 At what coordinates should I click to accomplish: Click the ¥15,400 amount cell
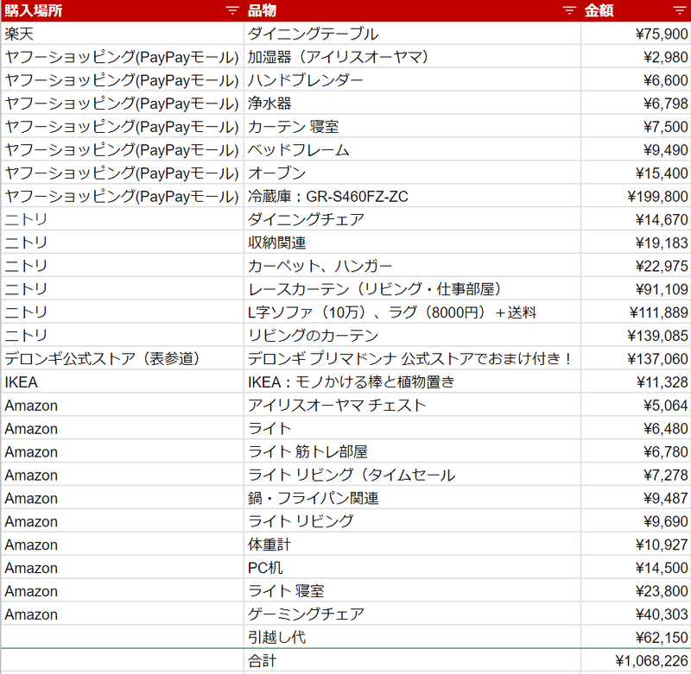click(636, 173)
